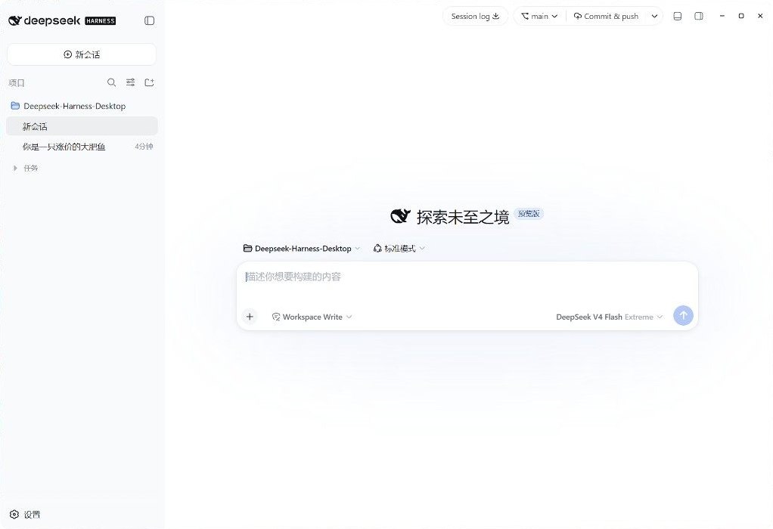Maximize the window

pyautogui.click(x=741, y=16)
